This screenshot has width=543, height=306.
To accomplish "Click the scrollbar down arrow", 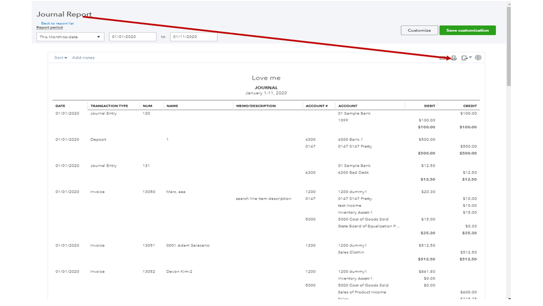I will coord(509,298).
